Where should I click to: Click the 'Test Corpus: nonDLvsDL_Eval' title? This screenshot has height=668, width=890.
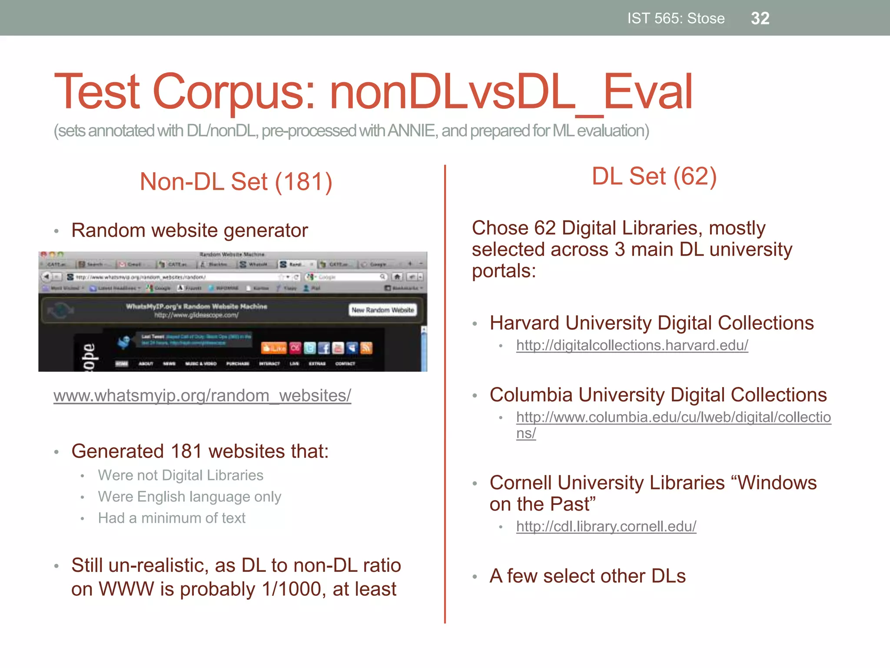[x=373, y=92]
